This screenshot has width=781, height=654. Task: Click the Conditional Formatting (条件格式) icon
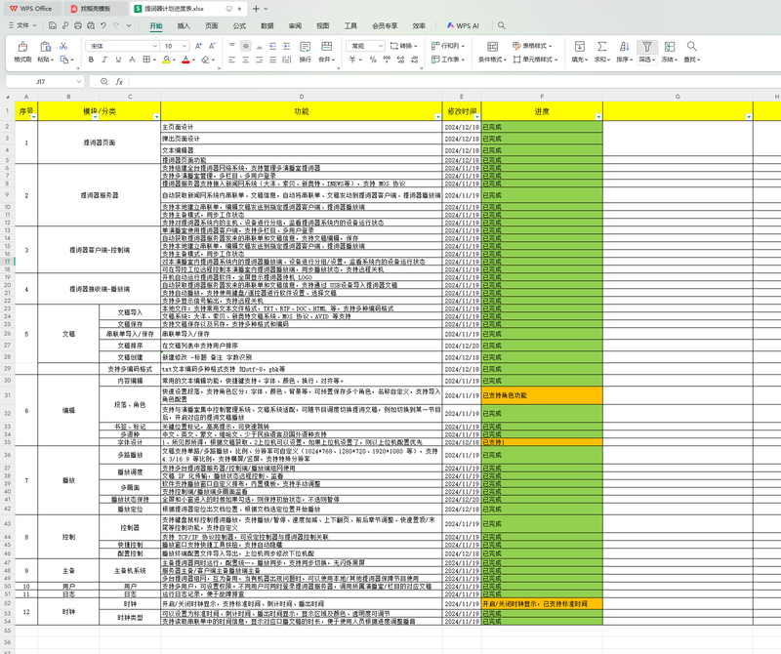coord(492,46)
